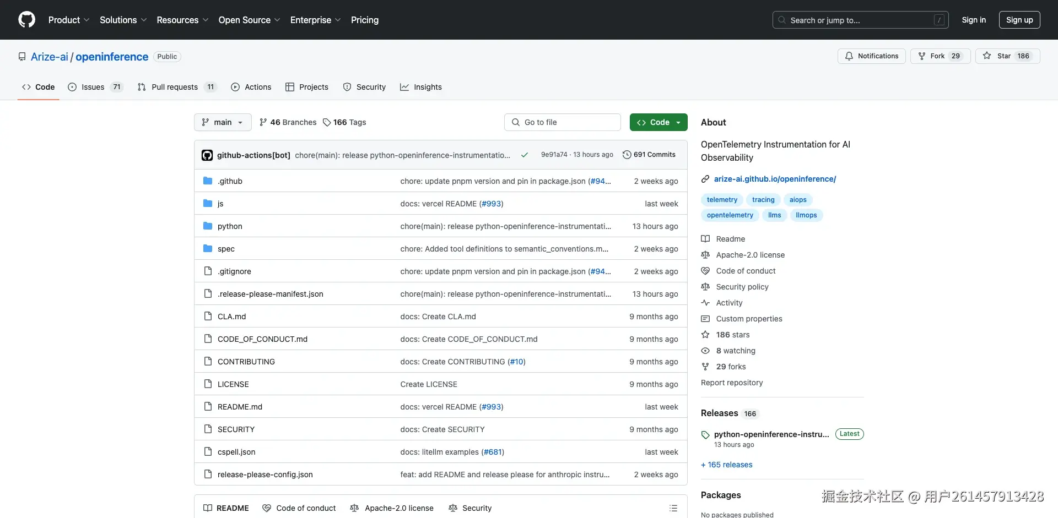The height and width of the screenshot is (518, 1058).
Task: View the 691 Commits history
Action: pyautogui.click(x=649, y=155)
